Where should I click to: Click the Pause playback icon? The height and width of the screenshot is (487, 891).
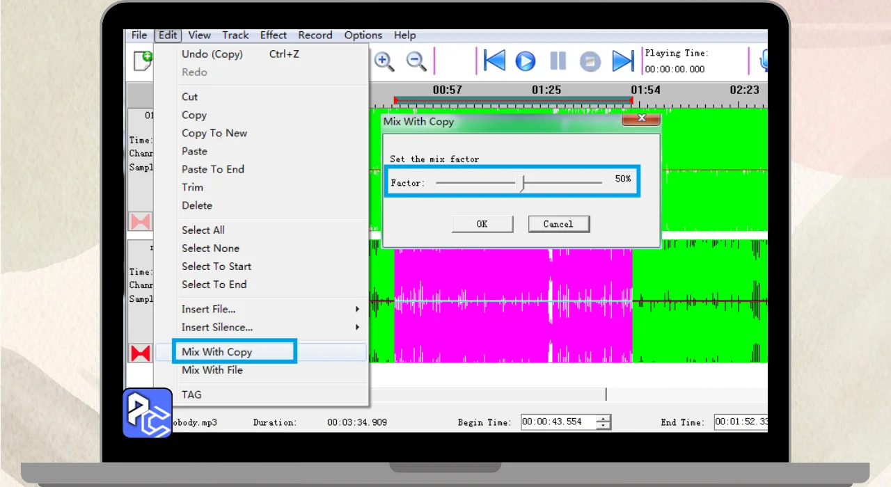(x=558, y=61)
